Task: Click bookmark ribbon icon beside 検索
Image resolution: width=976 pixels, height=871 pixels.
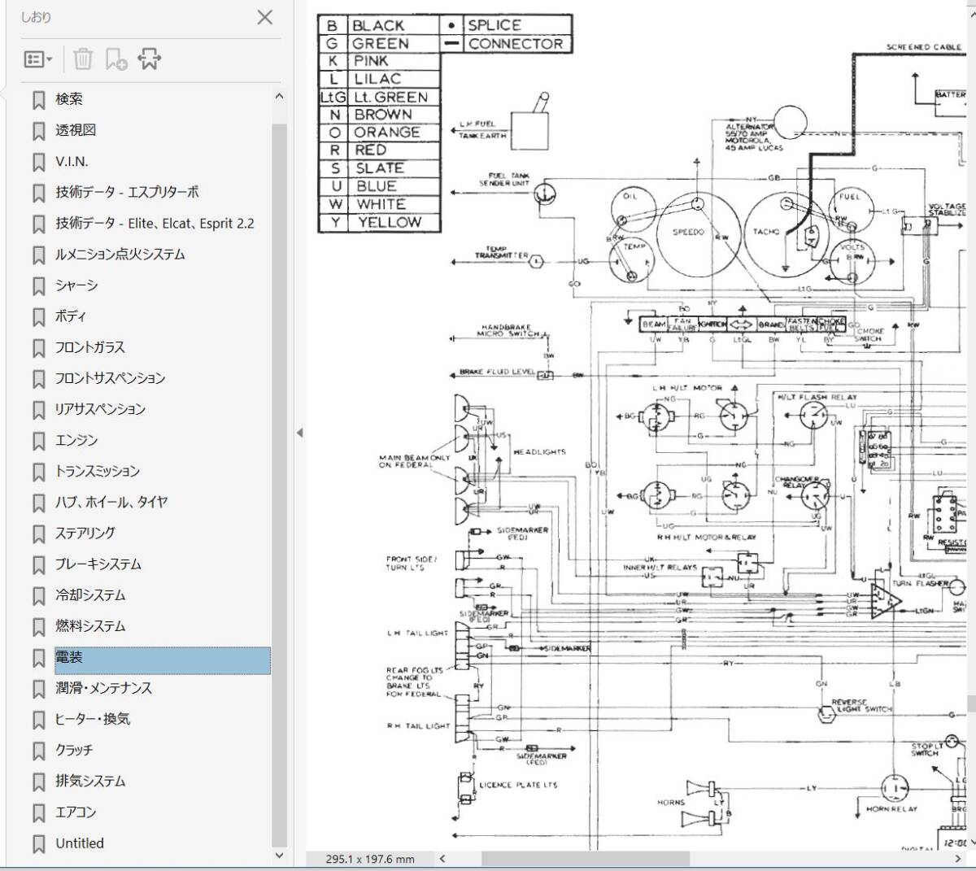Action: 38,100
